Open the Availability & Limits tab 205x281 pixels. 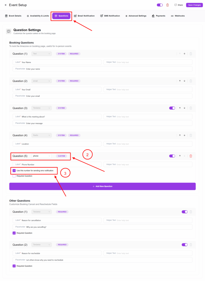click(38, 16)
